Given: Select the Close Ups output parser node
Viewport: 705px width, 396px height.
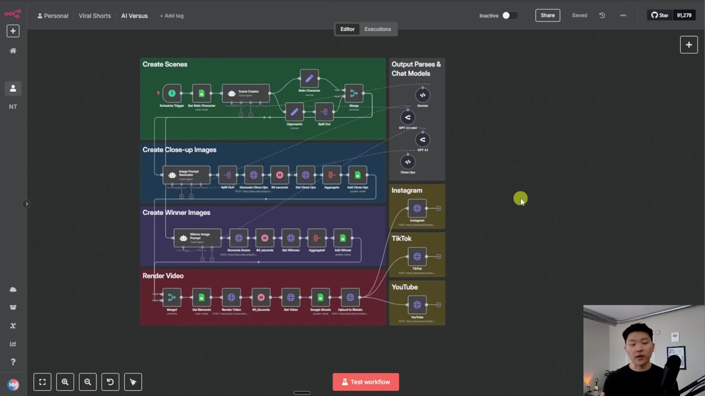Looking at the screenshot, I should pos(408,162).
